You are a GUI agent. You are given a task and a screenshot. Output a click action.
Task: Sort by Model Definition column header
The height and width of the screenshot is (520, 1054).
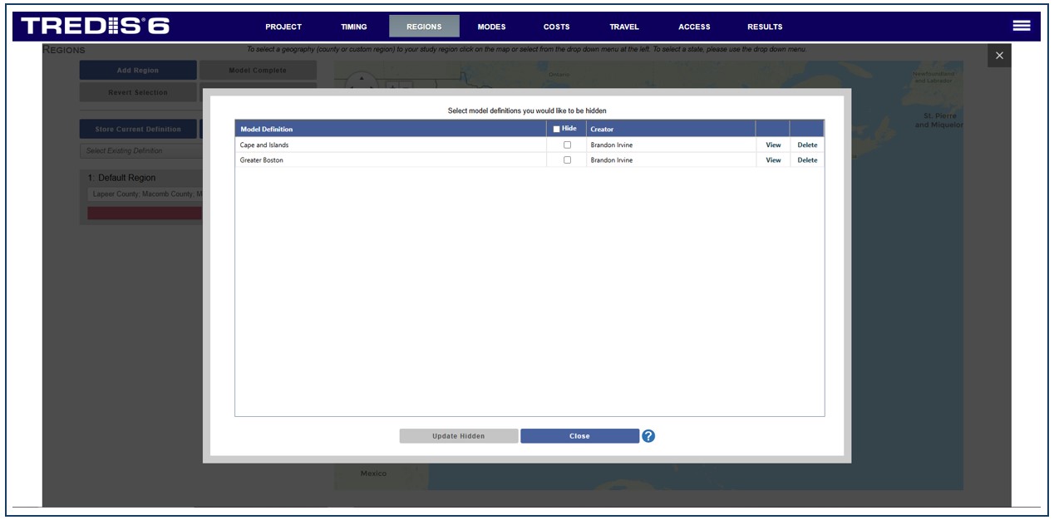click(x=267, y=130)
